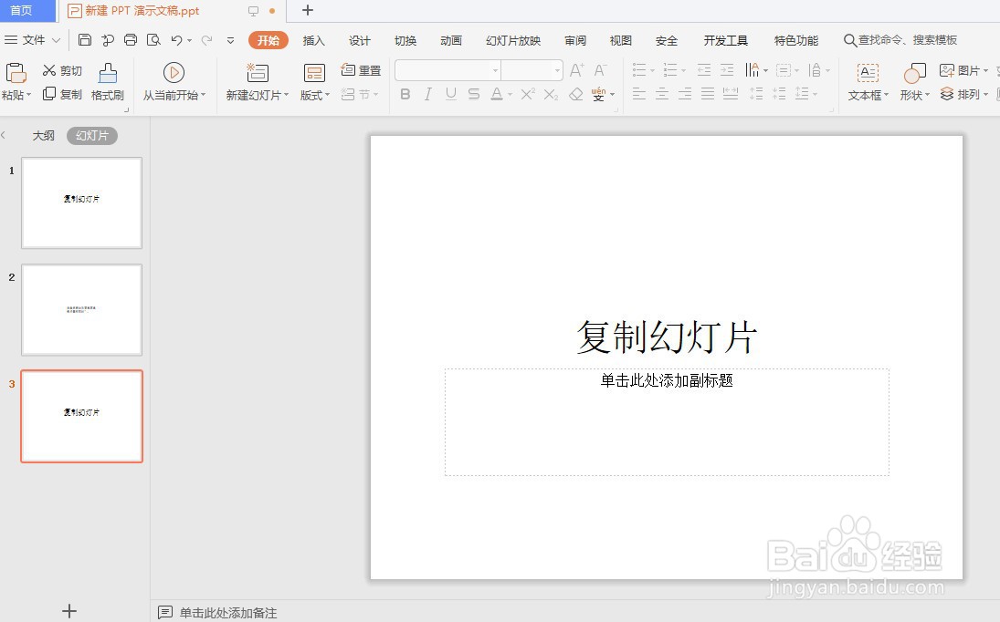Open the 审阅 ribbon tab

[x=575, y=40]
